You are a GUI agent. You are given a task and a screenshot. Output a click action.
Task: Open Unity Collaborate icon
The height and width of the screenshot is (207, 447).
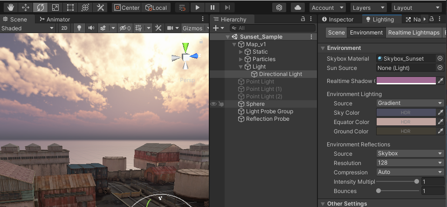click(279, 8)
